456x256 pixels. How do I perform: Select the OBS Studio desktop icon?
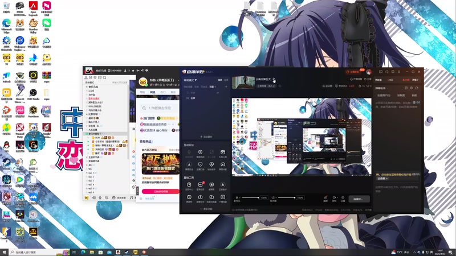click(33, 94)
